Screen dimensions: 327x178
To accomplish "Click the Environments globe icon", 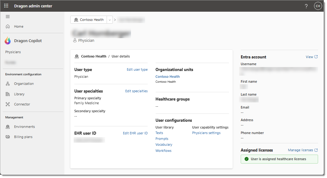I will coord(8,127).
